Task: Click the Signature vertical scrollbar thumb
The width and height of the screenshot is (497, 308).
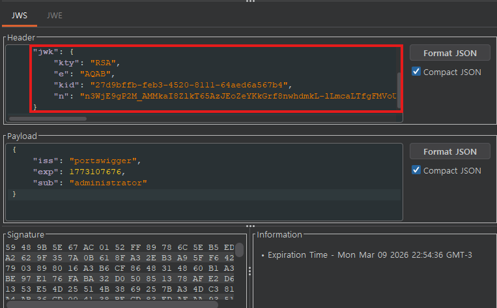Action: [x=240, y=251]
